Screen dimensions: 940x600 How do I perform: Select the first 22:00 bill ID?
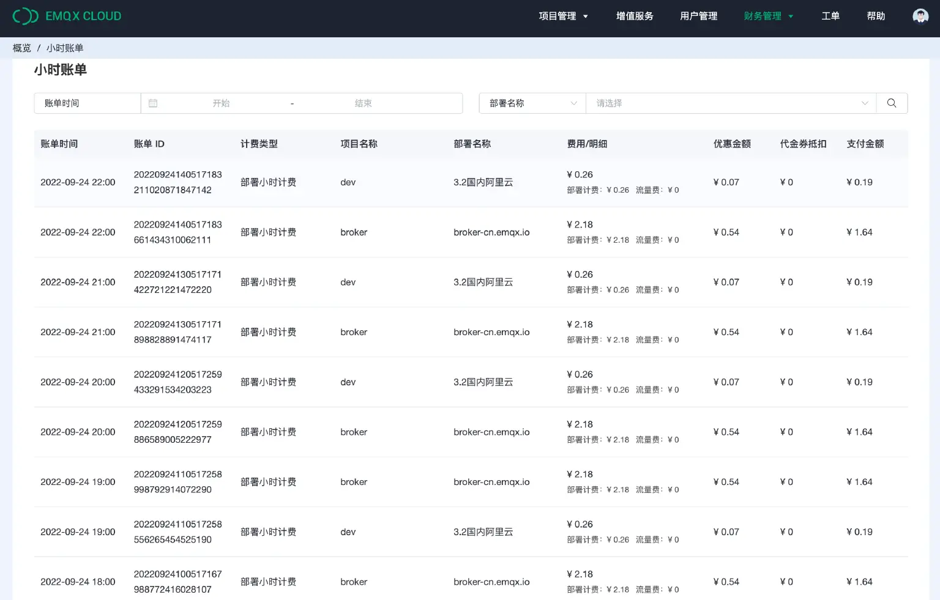[x=178, y=182]
